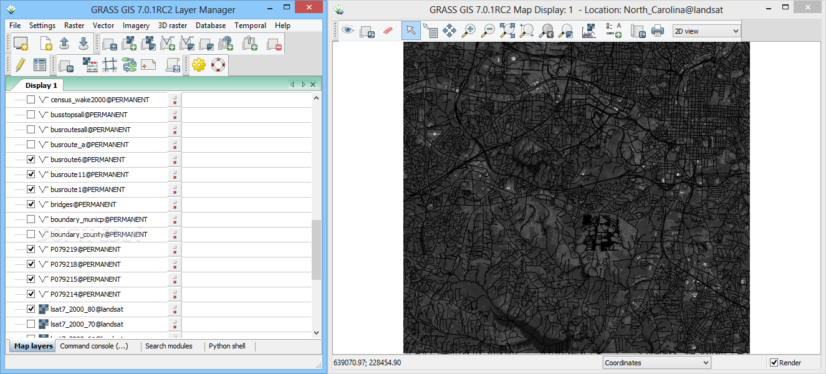Open the 2D view dropdown

[707, 31]
